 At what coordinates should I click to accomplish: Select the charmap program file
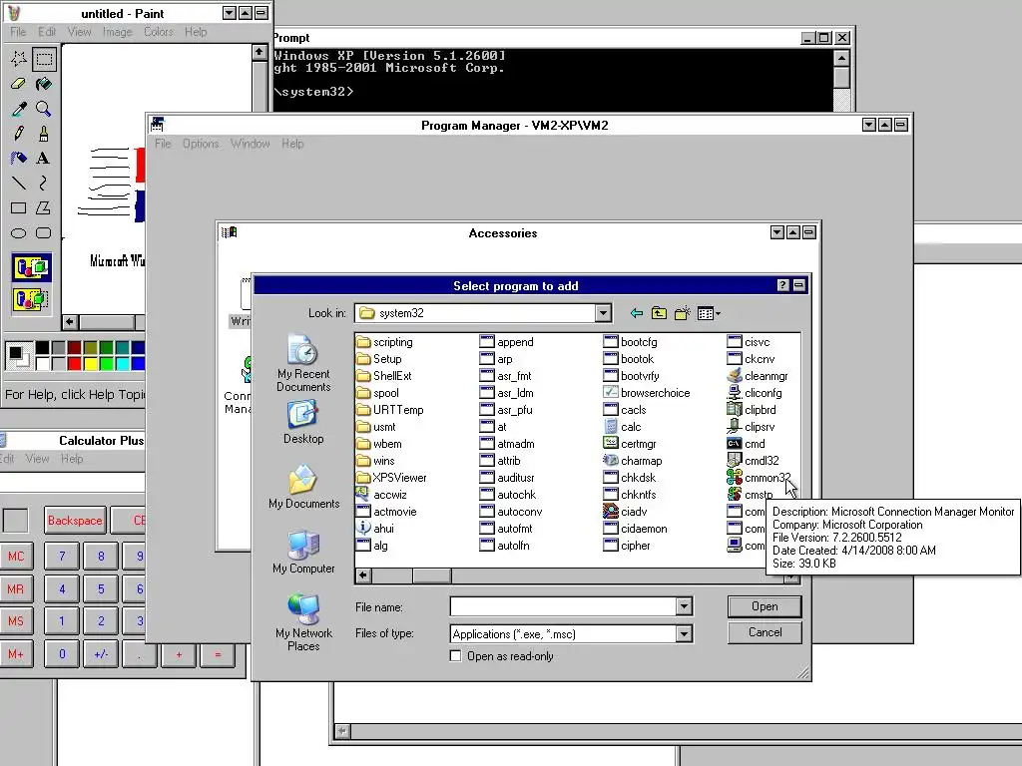632,461
